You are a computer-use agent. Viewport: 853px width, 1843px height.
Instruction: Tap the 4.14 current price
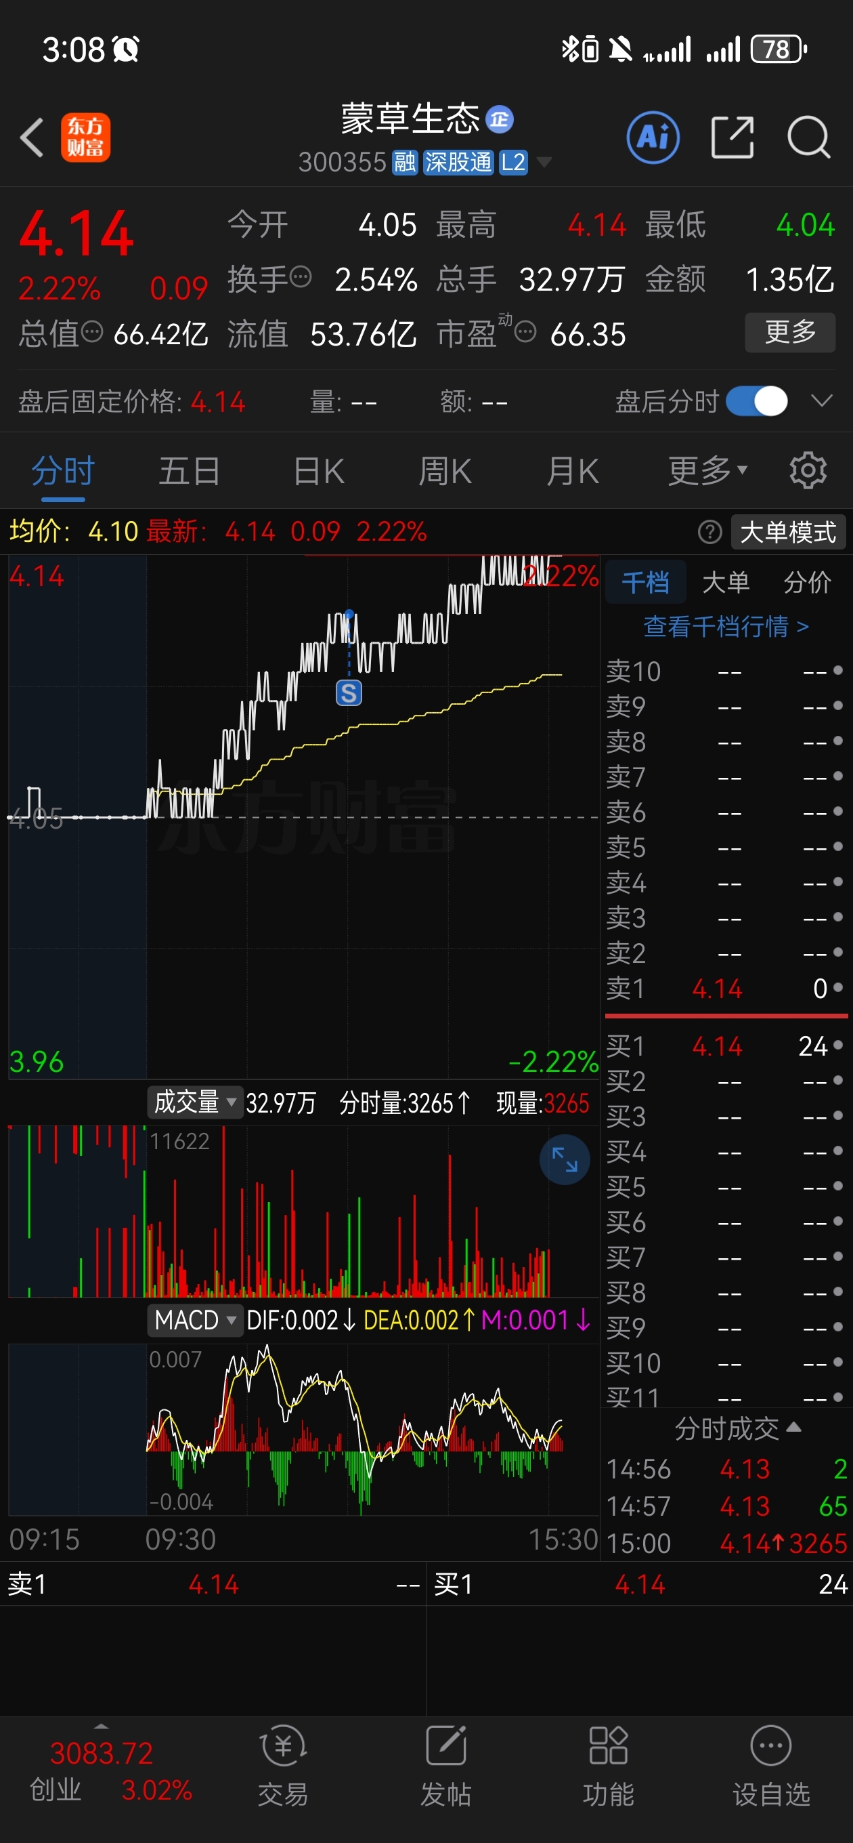tap(76, 233)
